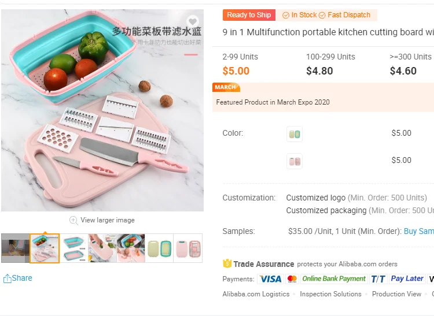The width and height of the screenshot is (434, 316).
Task: Select the green color variant swatch
Action: (x=295, y=134)
